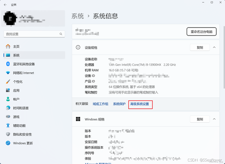
Task: Click the personalization paintbrush icon
Action: pos(8,81)
